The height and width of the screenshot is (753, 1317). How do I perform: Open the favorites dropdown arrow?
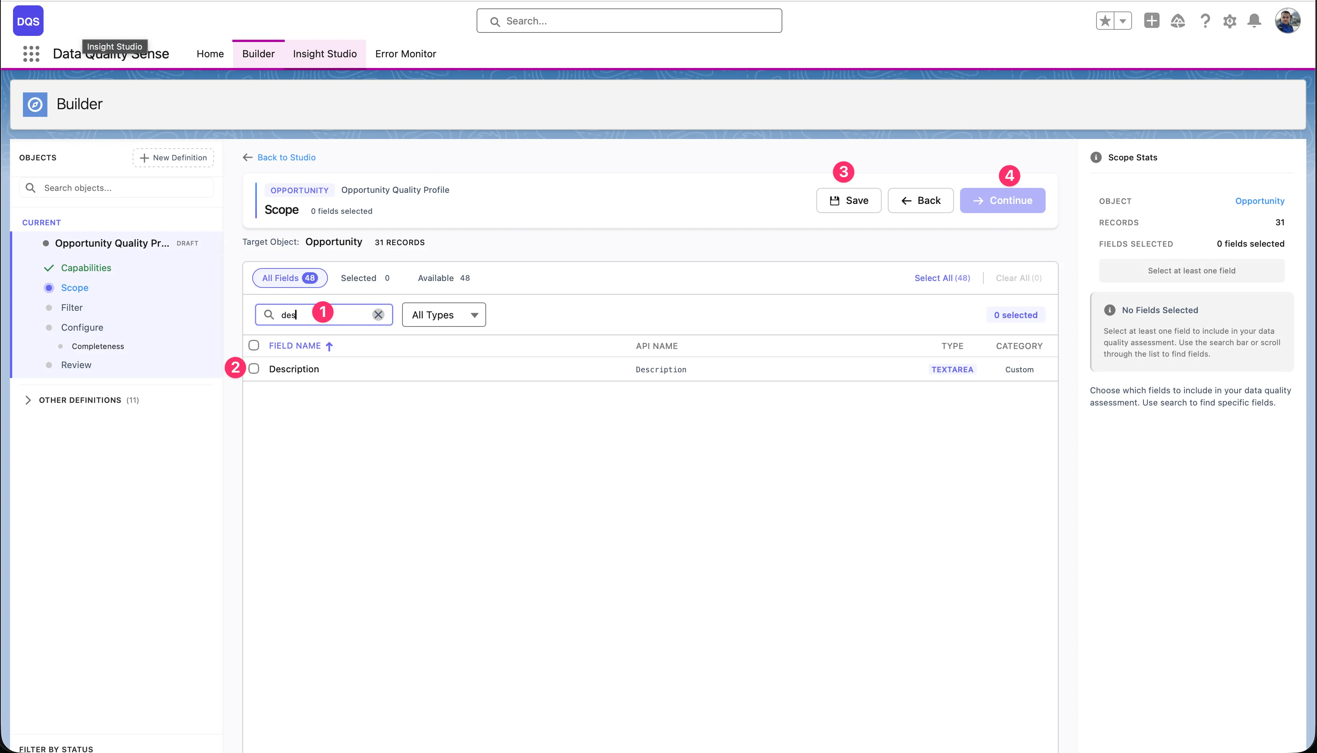(1123, 21)
